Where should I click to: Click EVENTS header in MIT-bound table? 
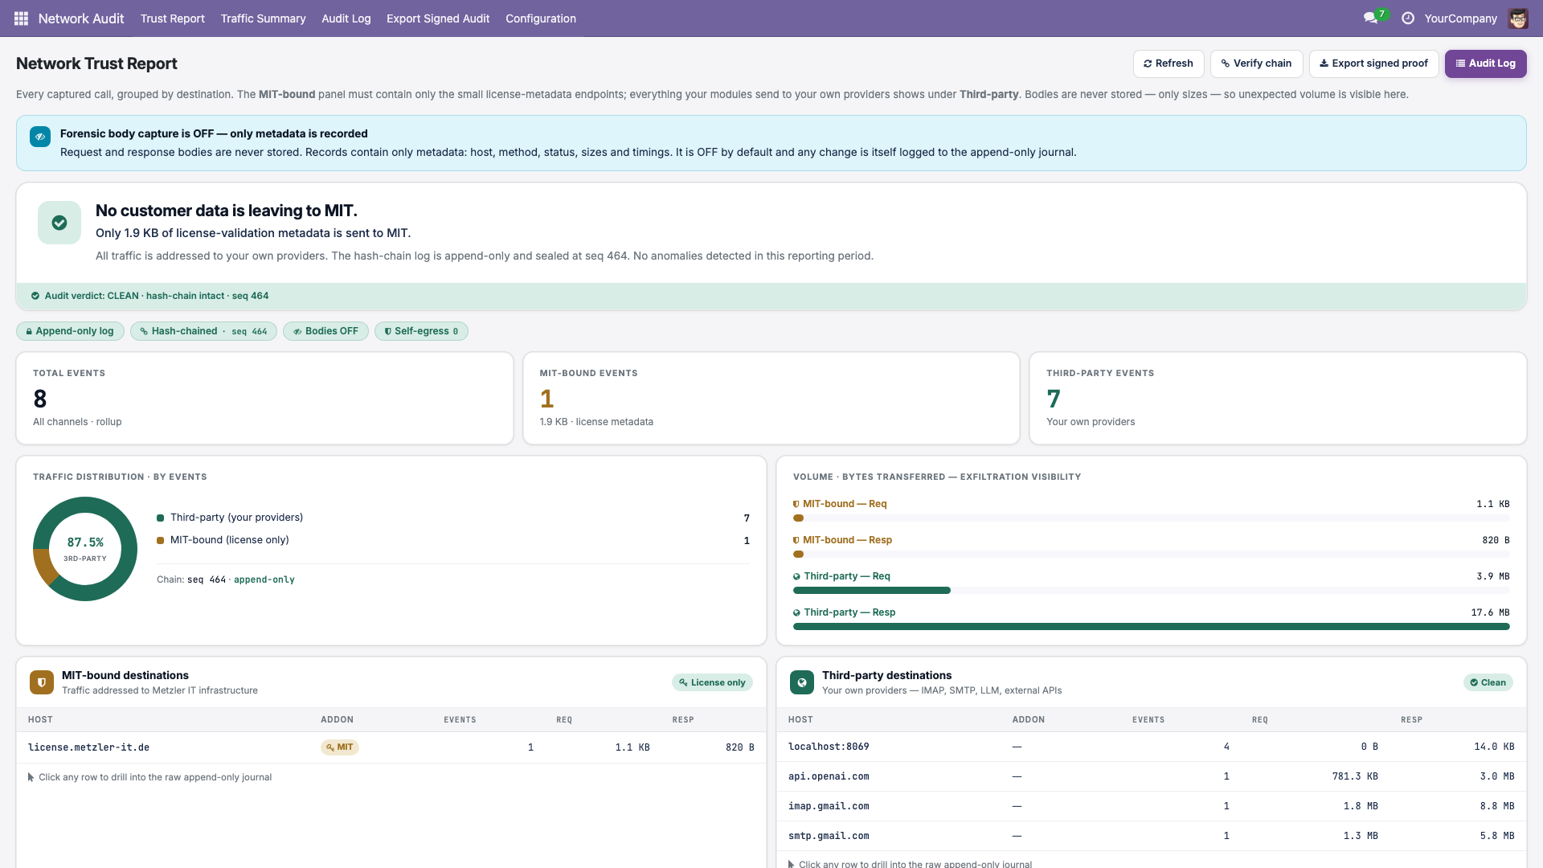click(460, 720)
